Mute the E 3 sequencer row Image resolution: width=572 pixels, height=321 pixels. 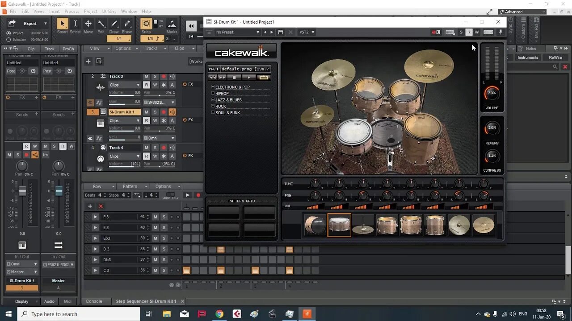pyautogui.click(x=156, y=227)
